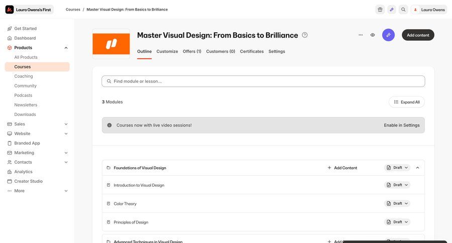
Task: Expand the Marketing sidebar section
Action: point(66,153)
